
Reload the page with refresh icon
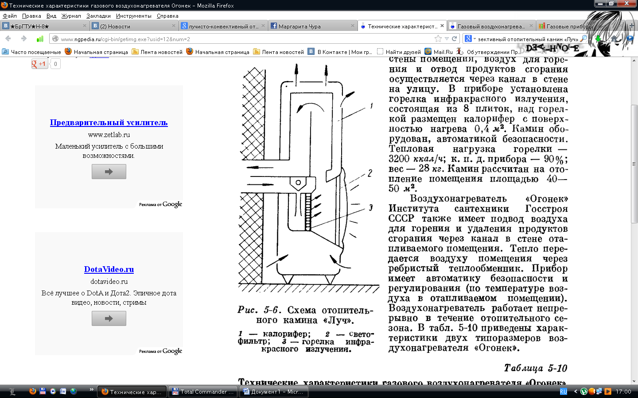pos(454,38)
